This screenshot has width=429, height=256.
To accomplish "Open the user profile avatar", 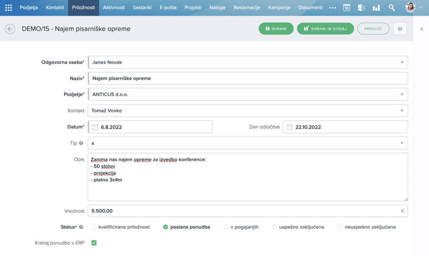I will pyautogui.click(x=411, y=8).
